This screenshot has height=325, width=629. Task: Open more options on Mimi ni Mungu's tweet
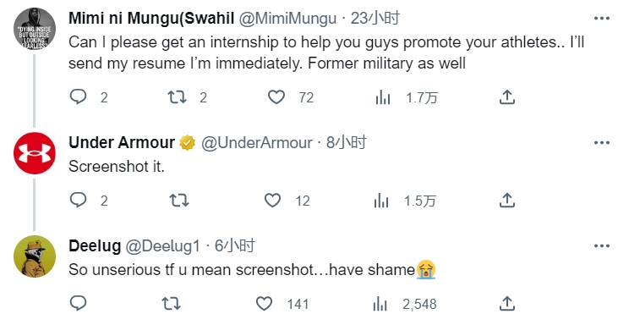602,18
